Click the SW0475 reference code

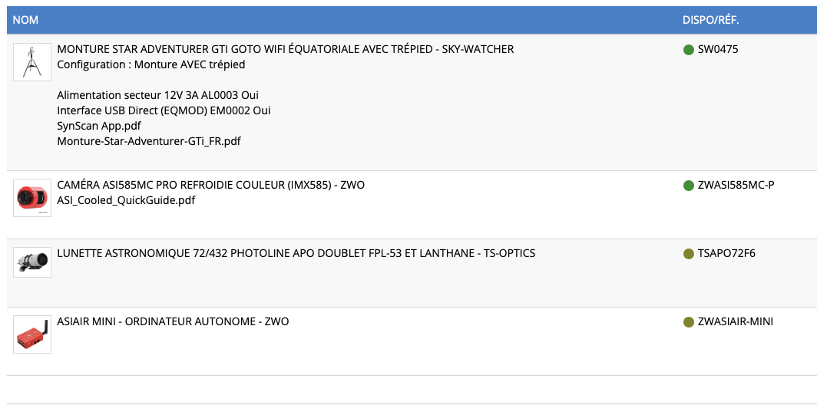[718, 50]
